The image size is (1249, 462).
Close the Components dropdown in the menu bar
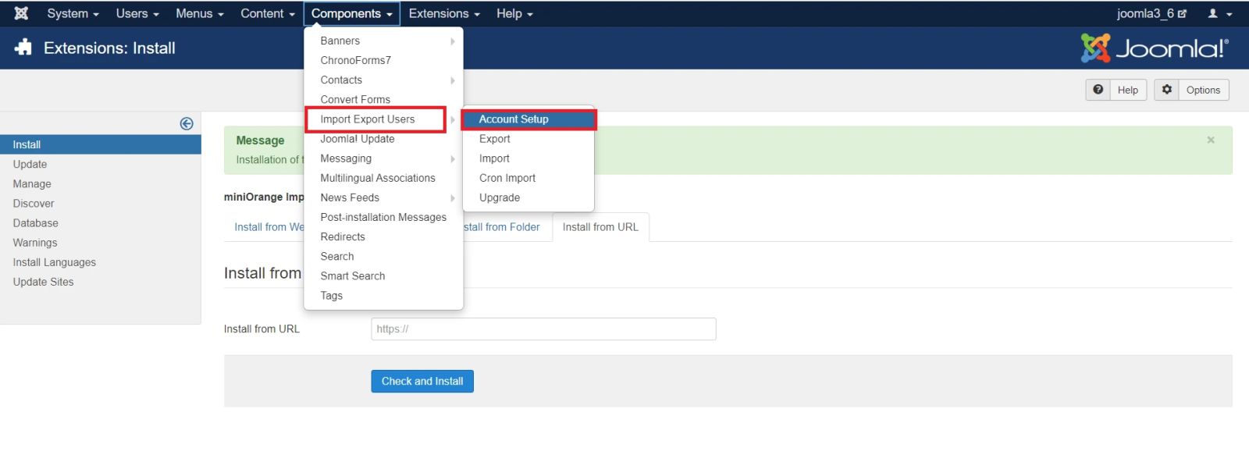tap(351, 13)
